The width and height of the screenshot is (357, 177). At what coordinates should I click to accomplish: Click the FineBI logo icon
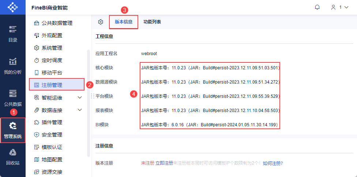tap(12, 7)
